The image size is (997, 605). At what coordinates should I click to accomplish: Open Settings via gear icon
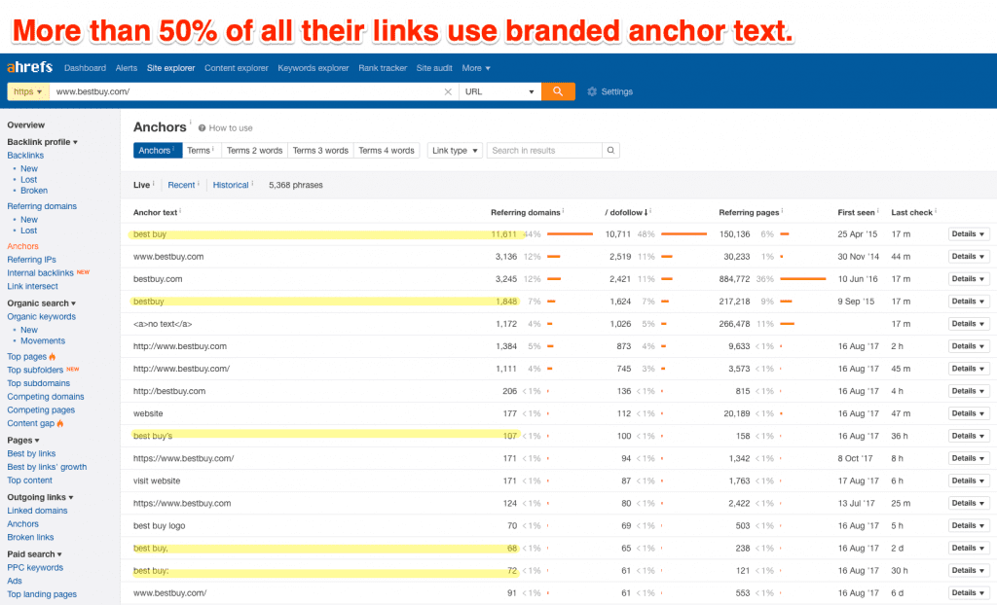point(592,91)
